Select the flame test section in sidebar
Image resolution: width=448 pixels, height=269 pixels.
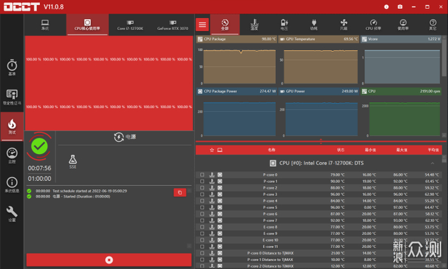(x=12, y=125)
